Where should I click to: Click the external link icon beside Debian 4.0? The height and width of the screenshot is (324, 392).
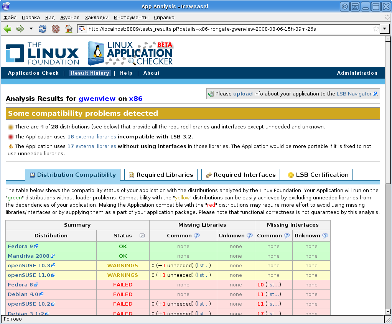[x=41, y=294]
